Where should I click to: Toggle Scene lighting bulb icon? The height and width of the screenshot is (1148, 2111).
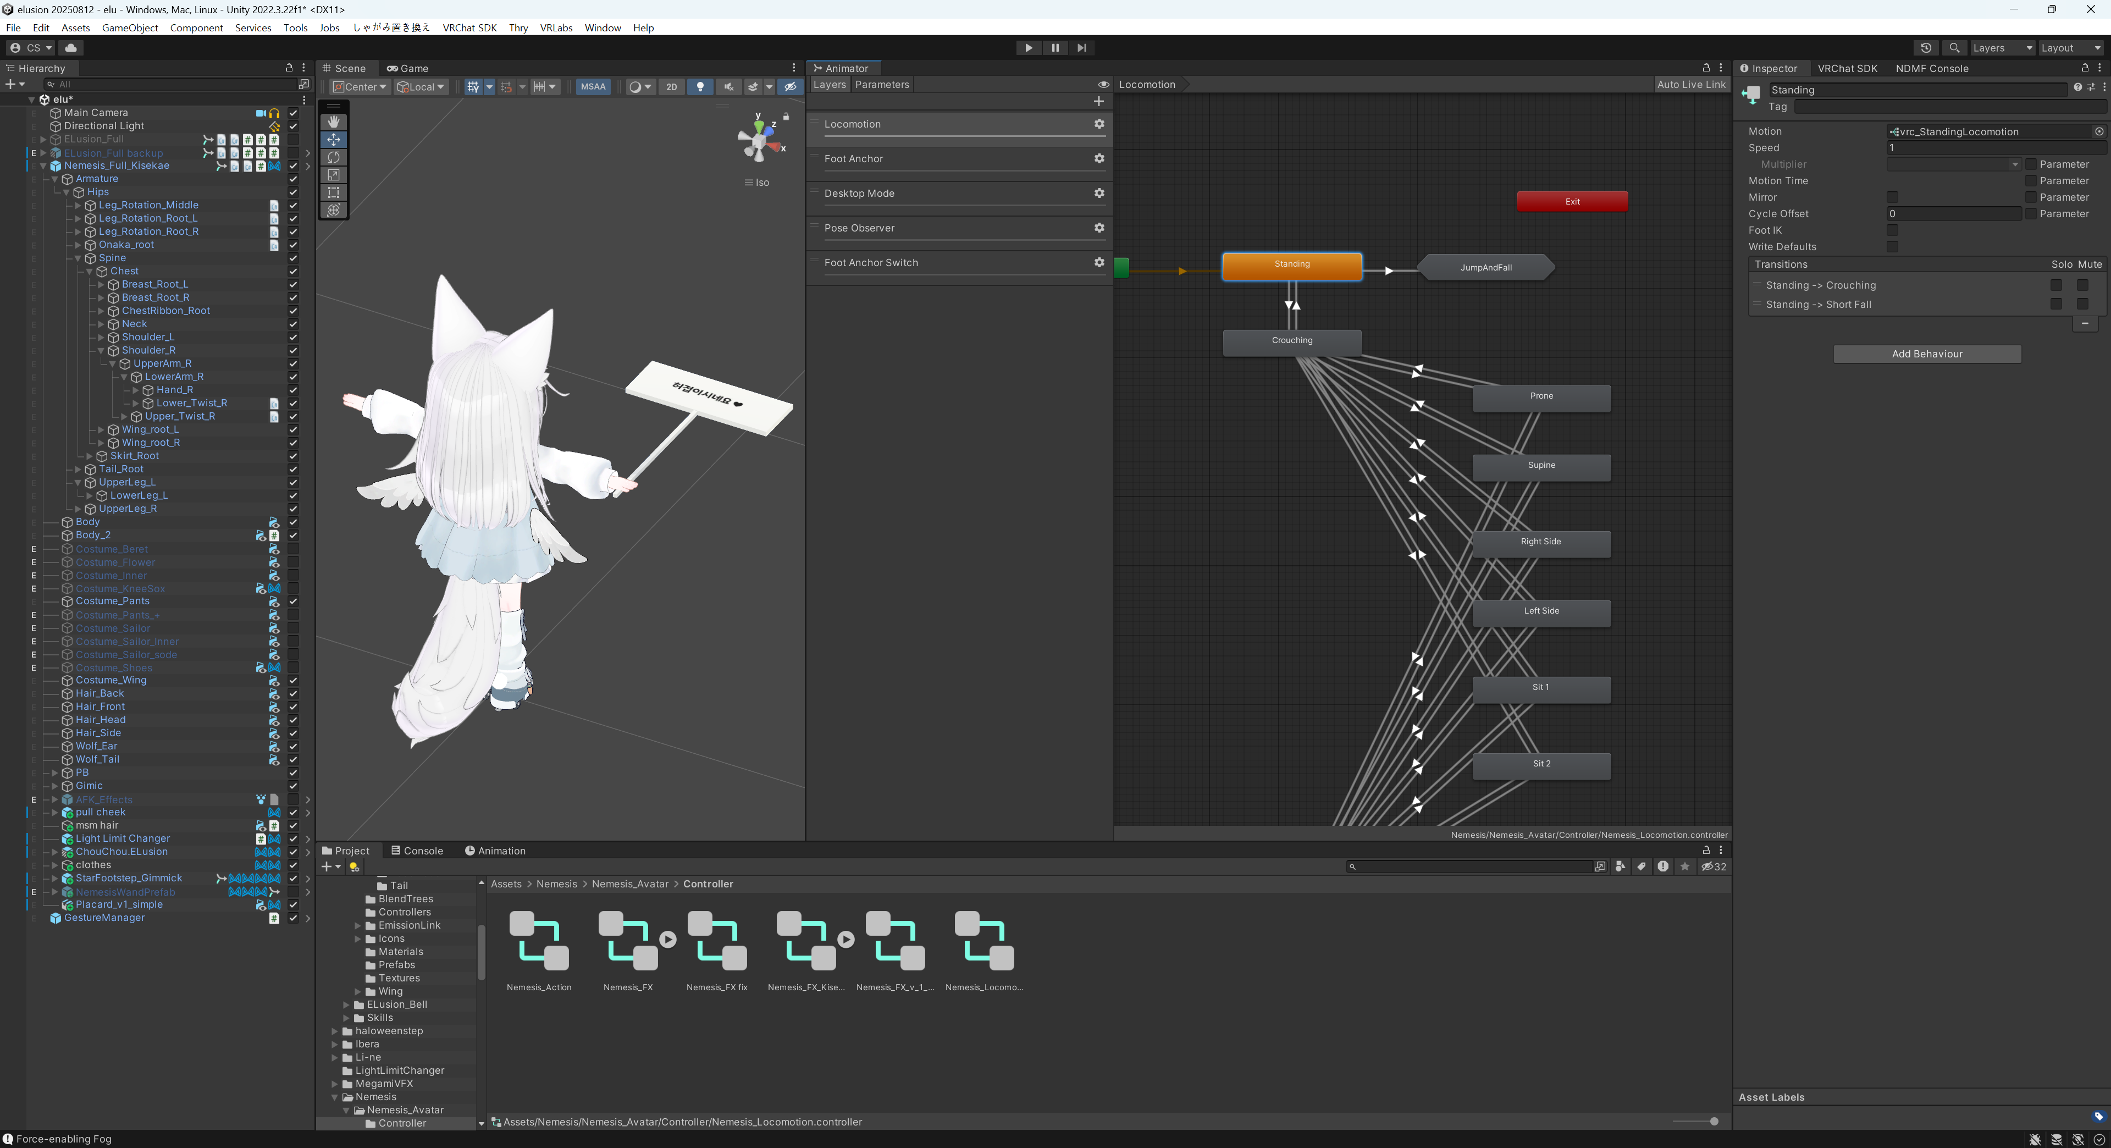(700, 87)
